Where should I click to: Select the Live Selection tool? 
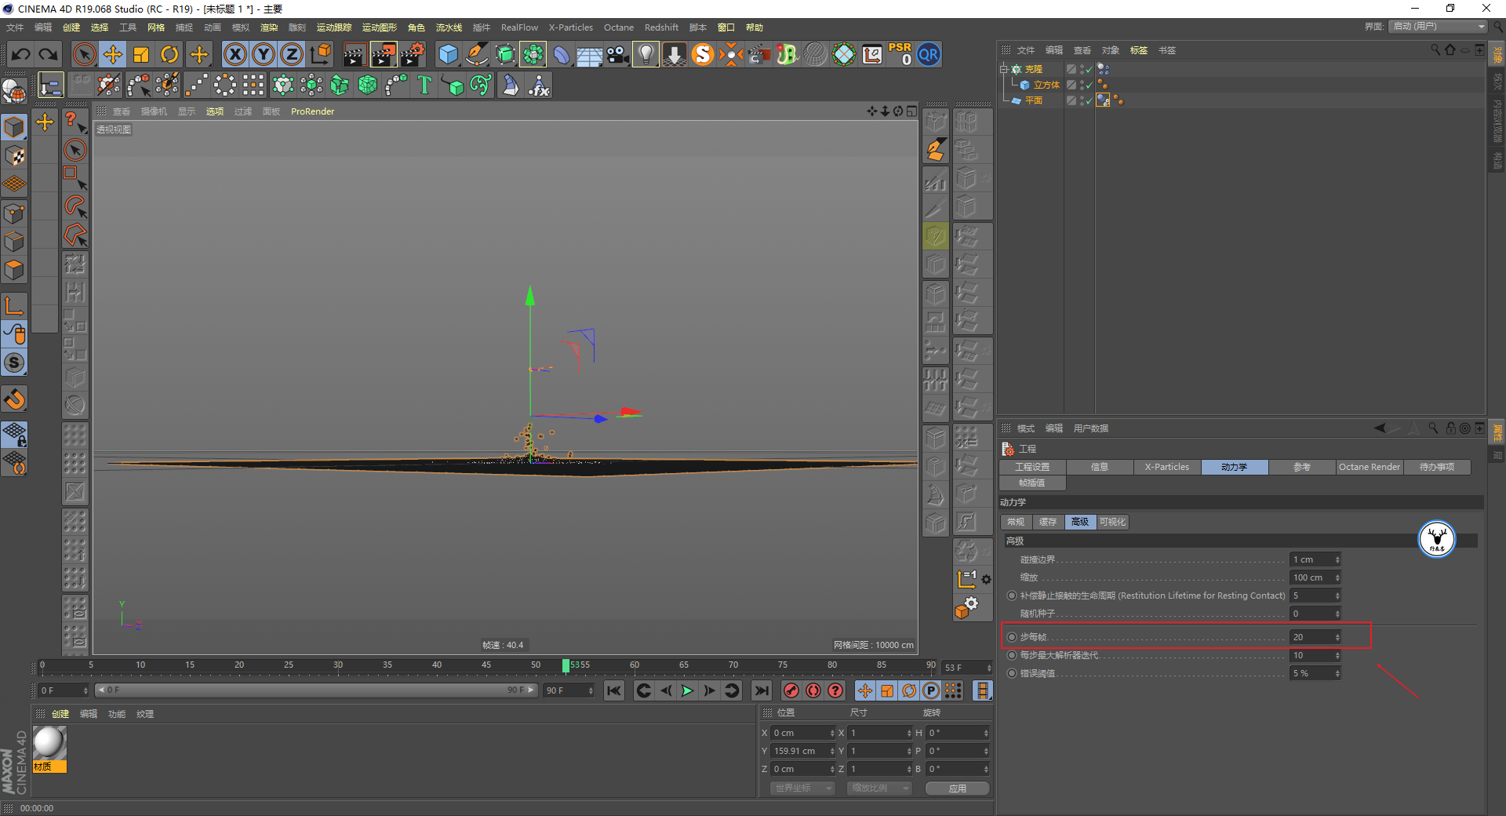tap(84, 54)
